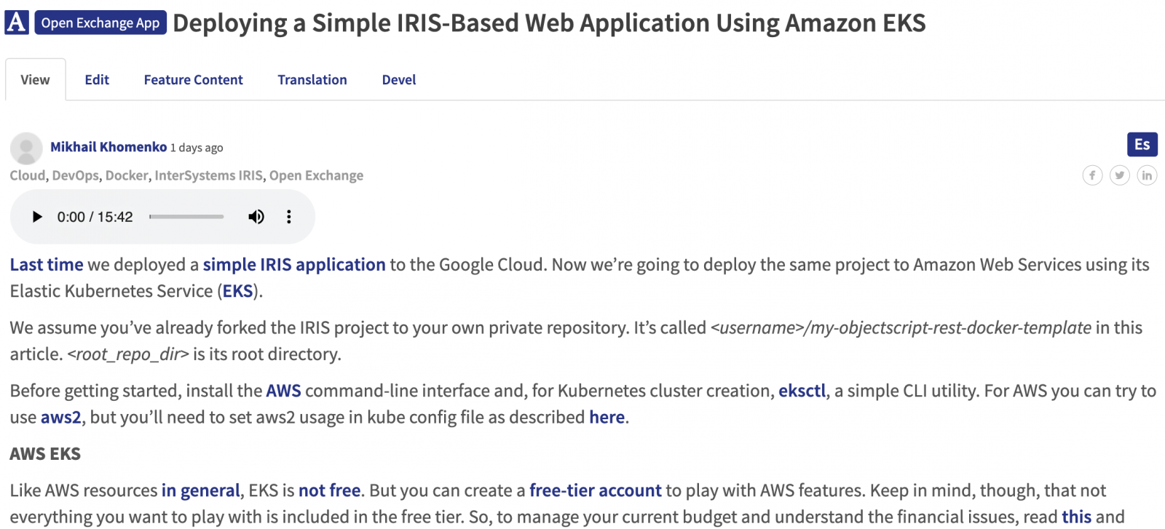Click the 'this' link about financial issues

pos(1076,517)
